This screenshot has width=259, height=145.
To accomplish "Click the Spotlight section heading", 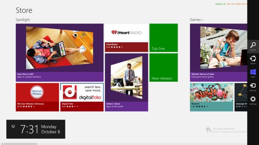I will click(23, 20).
